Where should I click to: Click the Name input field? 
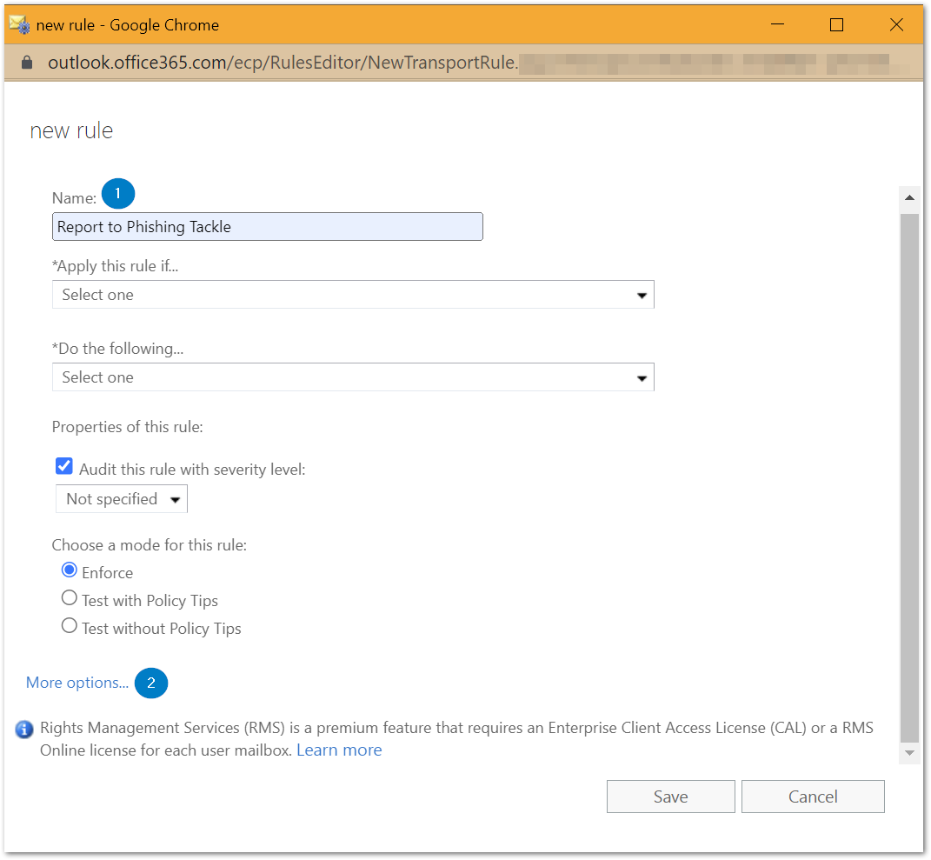(x=267, y=226)
